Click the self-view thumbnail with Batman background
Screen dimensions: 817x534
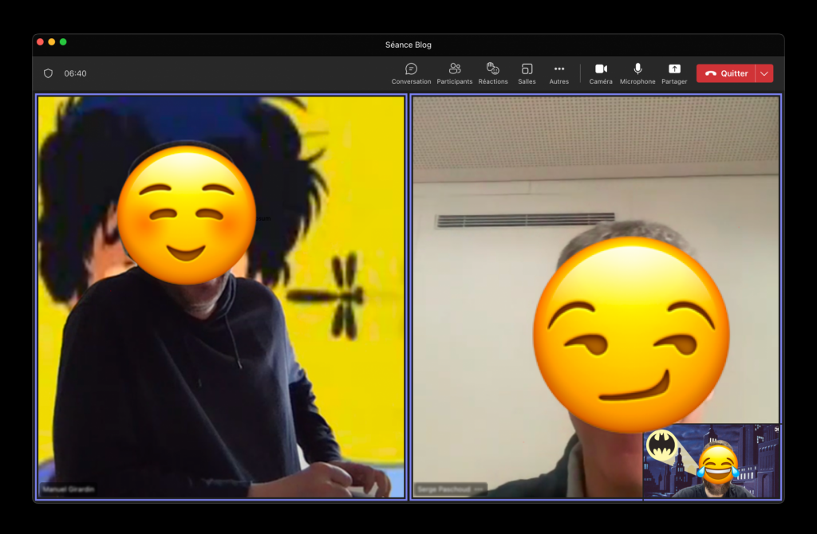coord(711,461)
